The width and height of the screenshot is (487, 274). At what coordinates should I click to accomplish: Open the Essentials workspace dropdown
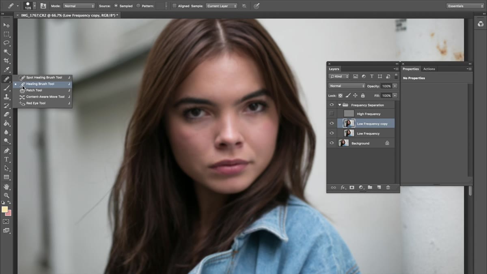tap(465, 6)
